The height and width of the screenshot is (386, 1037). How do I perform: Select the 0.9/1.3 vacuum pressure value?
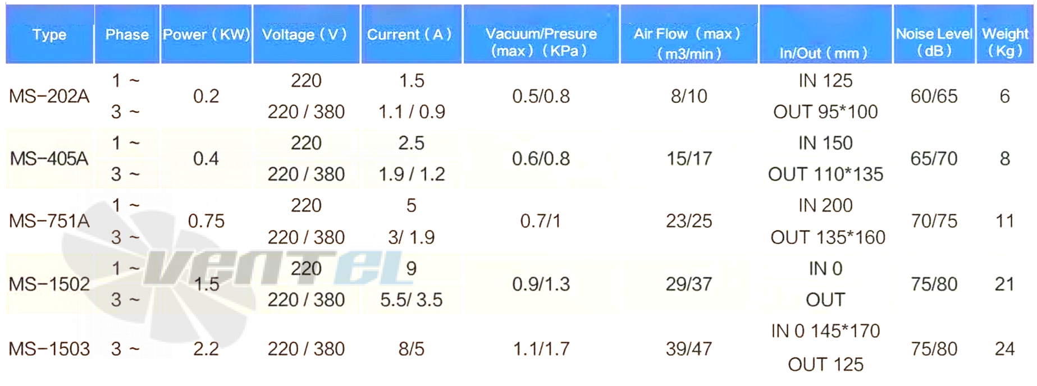pyautogui.click(x=541, y=284)
